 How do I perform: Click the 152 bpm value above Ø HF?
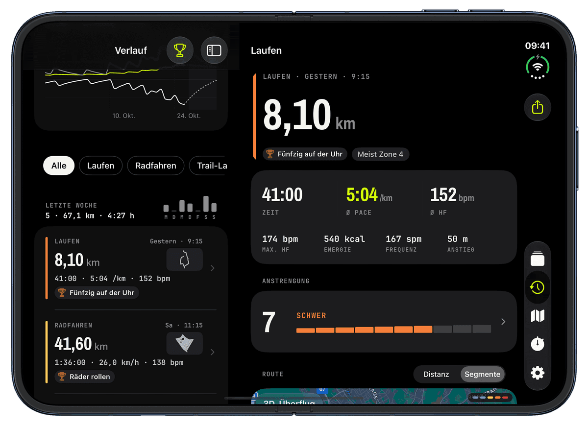coord(452,195)
